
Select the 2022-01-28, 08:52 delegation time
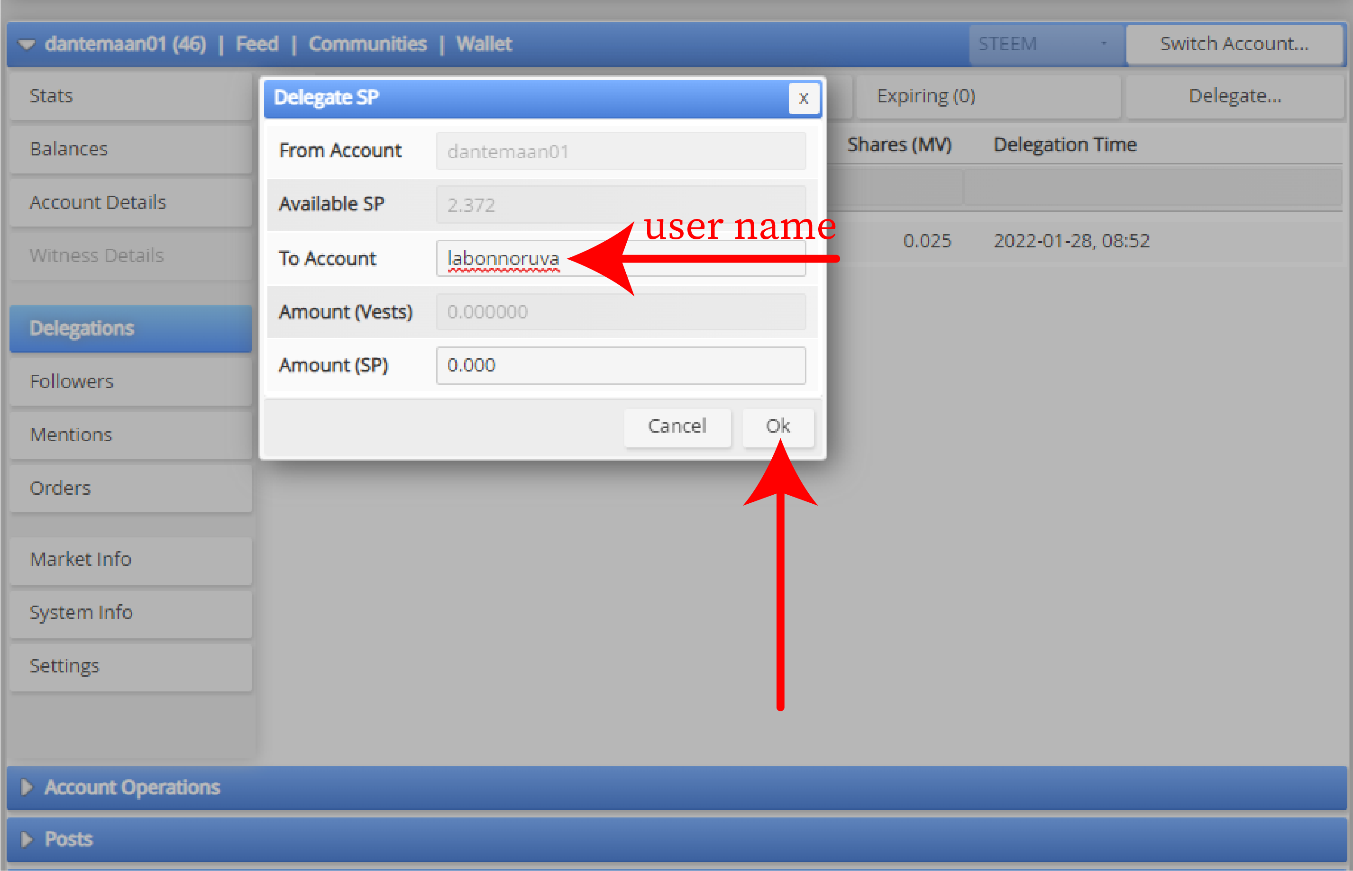pos(1071,241)
